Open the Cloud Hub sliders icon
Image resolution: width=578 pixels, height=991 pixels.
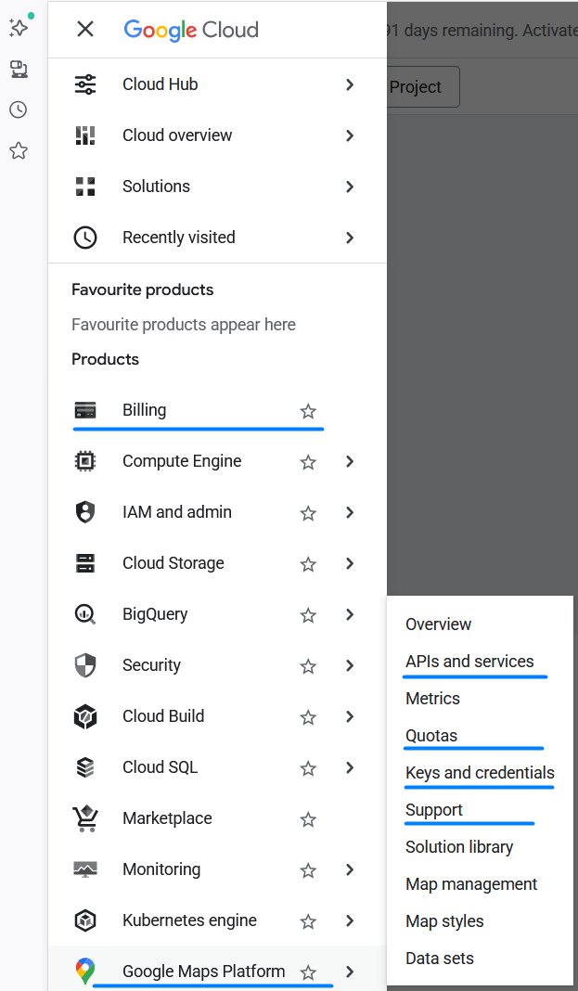84,84
